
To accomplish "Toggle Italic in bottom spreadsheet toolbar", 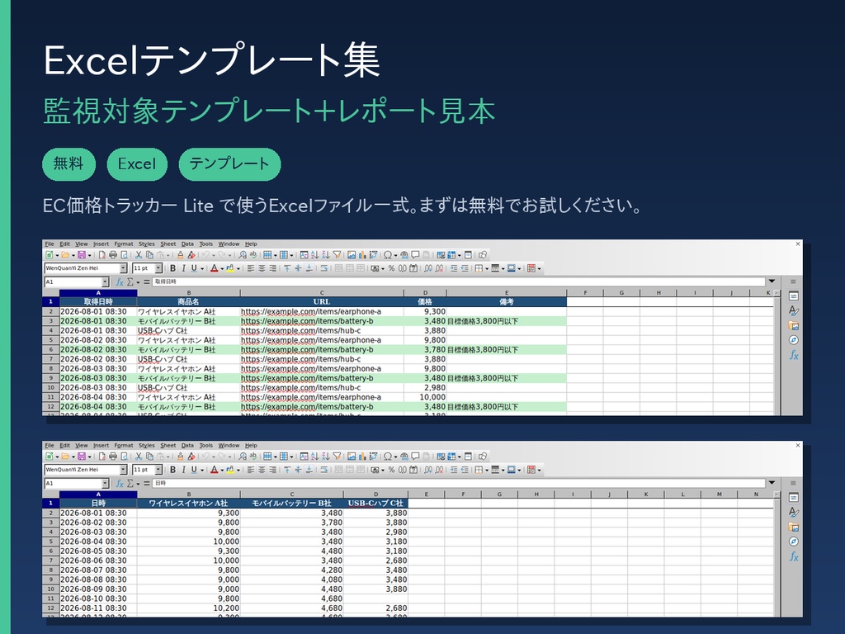I will coord(184,470).
